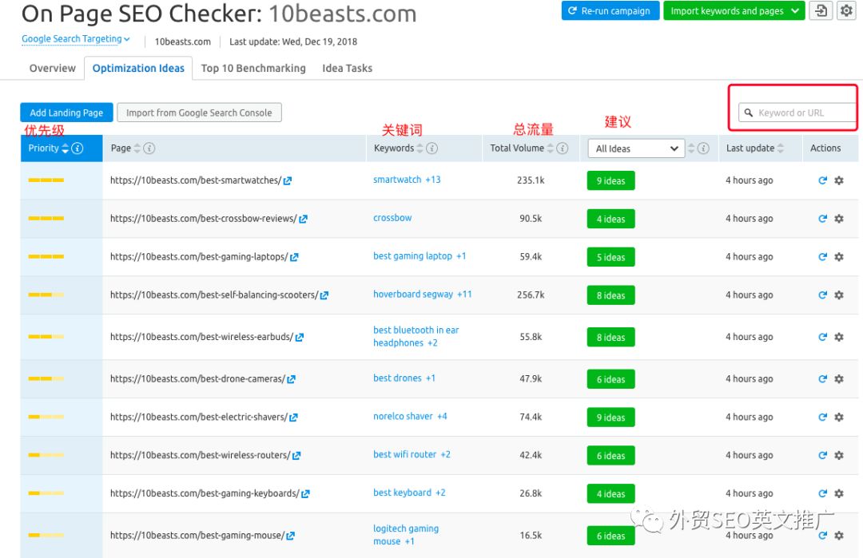Viewport: 863px width, 558px height.
Task: Click Import from Google Search Console
Action: pos(199,113)
